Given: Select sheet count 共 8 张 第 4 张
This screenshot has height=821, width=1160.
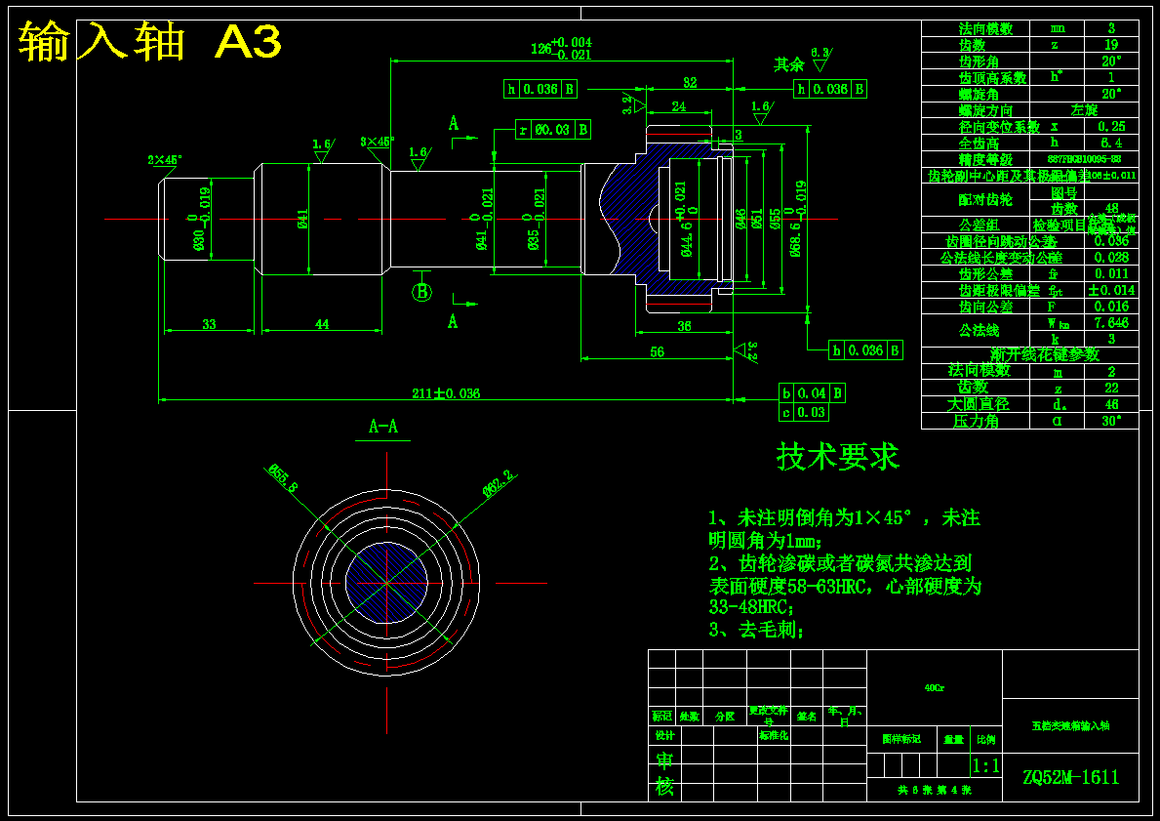Looking at the screenshot, I should (934, 790).
